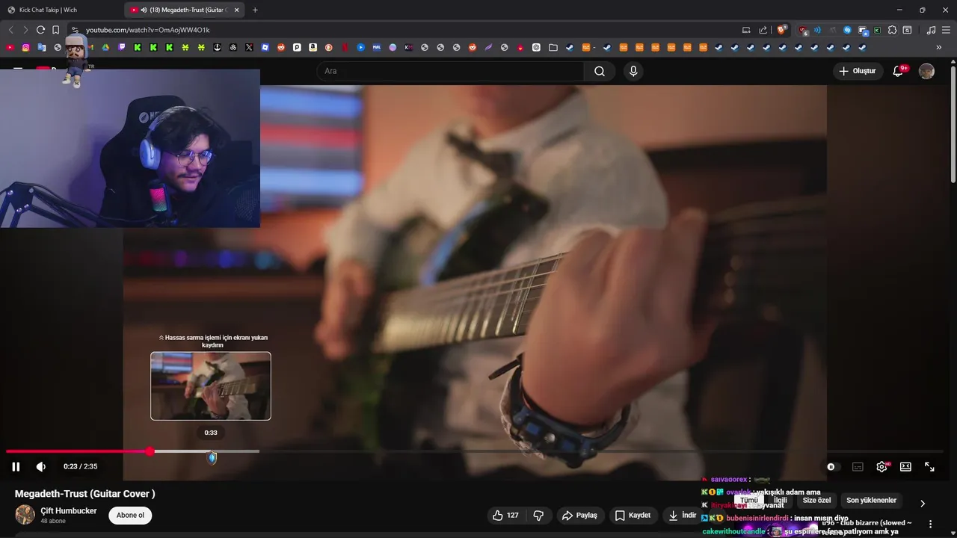Click the youtube.com address bar
Viewport: 957px width, 538px height.
tap(404, 30)
